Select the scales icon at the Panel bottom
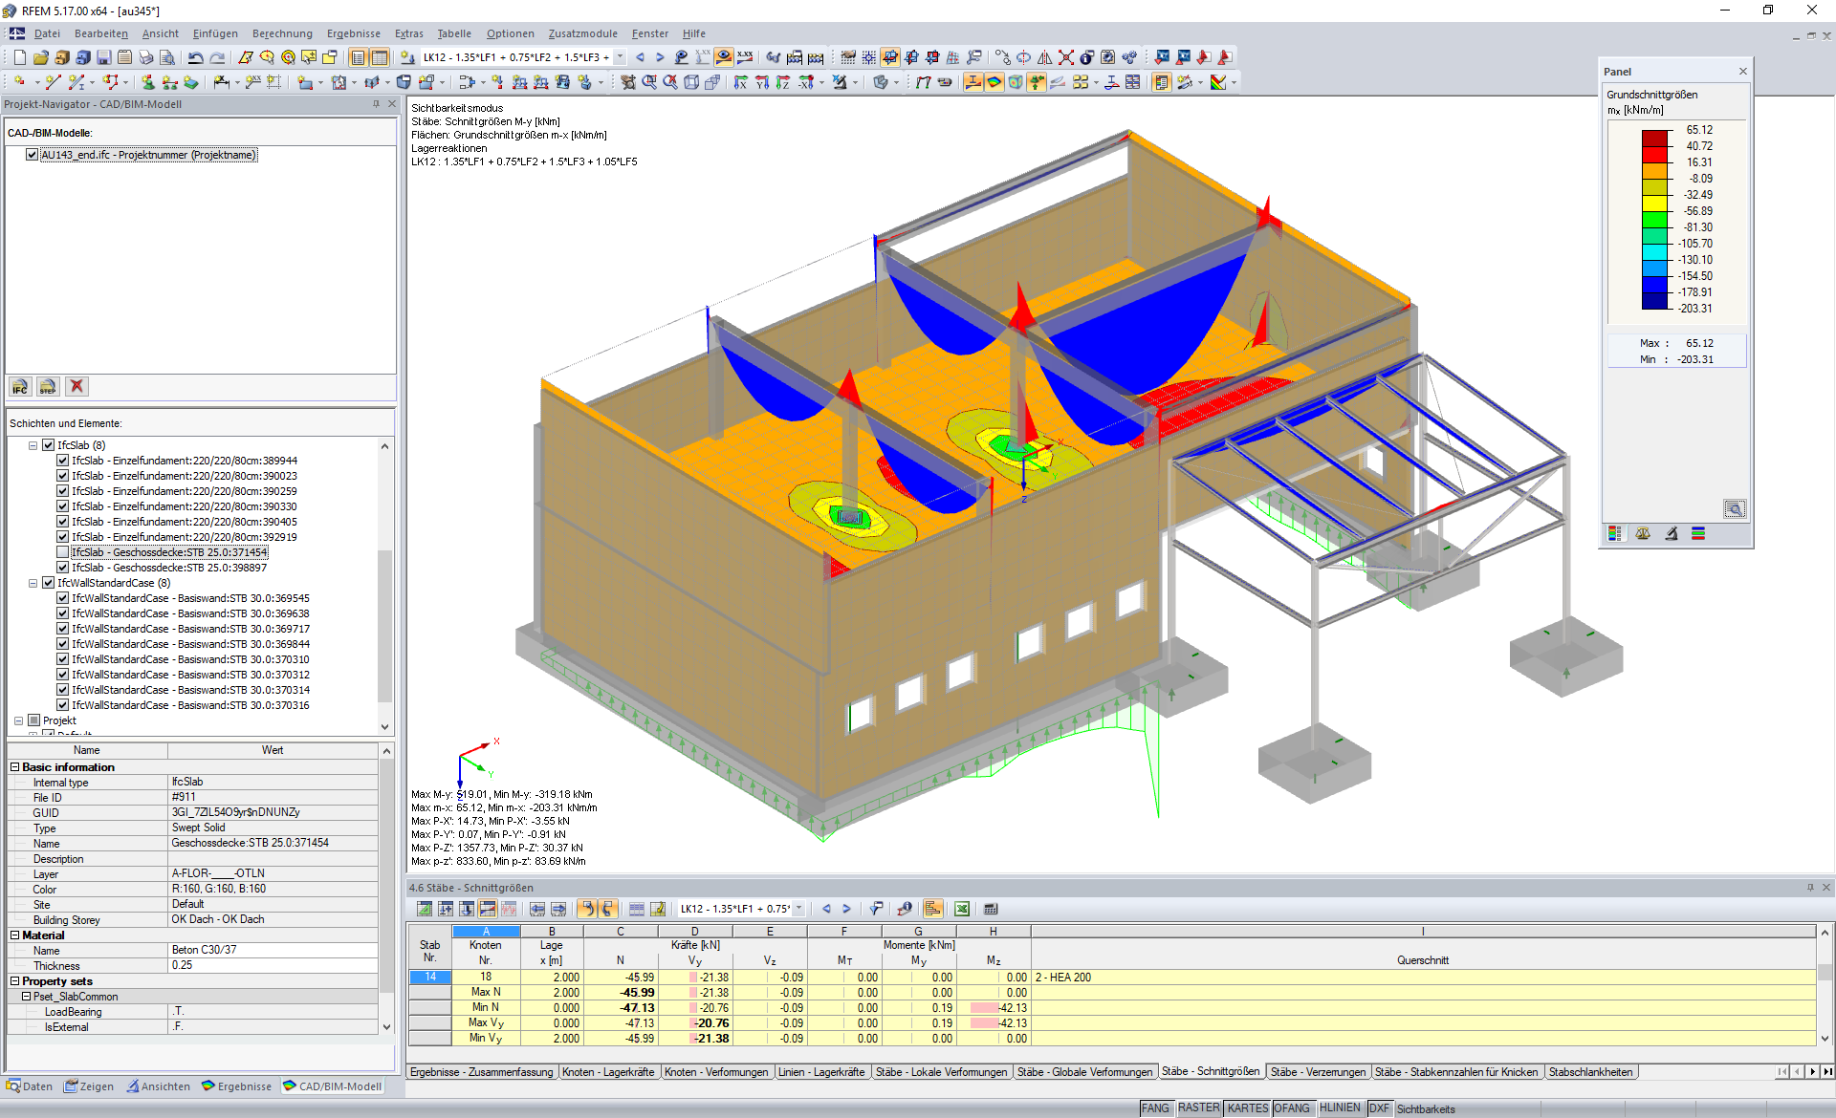 coord(1643,533)
